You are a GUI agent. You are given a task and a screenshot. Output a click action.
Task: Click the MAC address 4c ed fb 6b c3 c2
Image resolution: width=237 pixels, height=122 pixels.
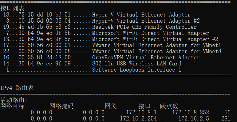pyautogui.click(x=45, y=27)
